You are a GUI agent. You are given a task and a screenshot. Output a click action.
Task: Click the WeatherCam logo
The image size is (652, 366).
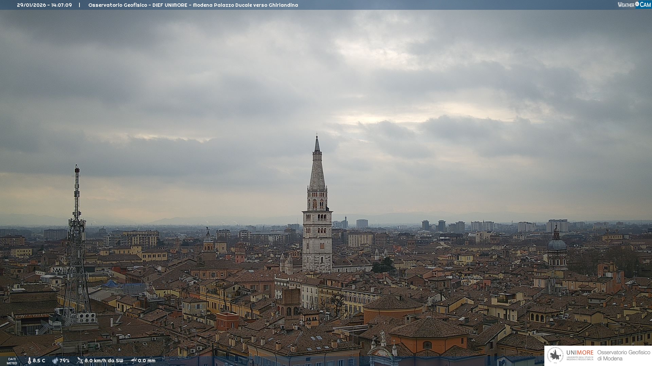634,5
